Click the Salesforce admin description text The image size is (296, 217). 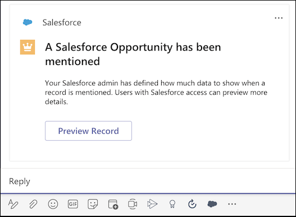156,93
